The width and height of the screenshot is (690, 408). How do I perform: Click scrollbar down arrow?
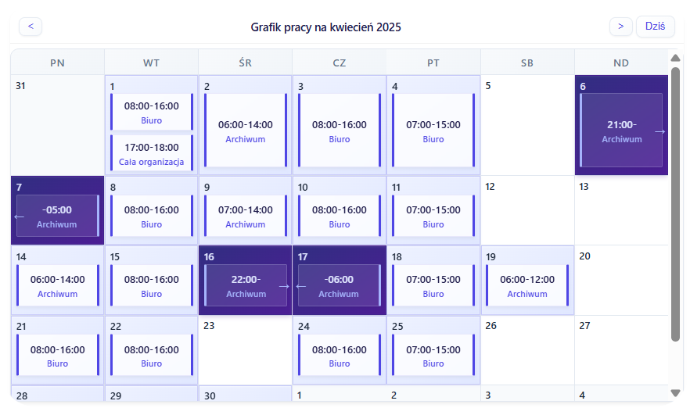[675, 392]
